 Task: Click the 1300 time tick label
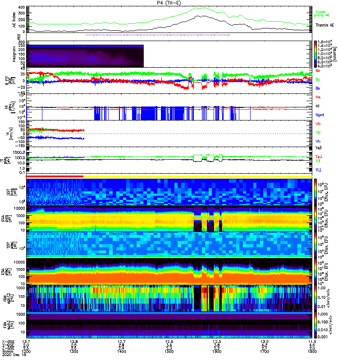74,352
